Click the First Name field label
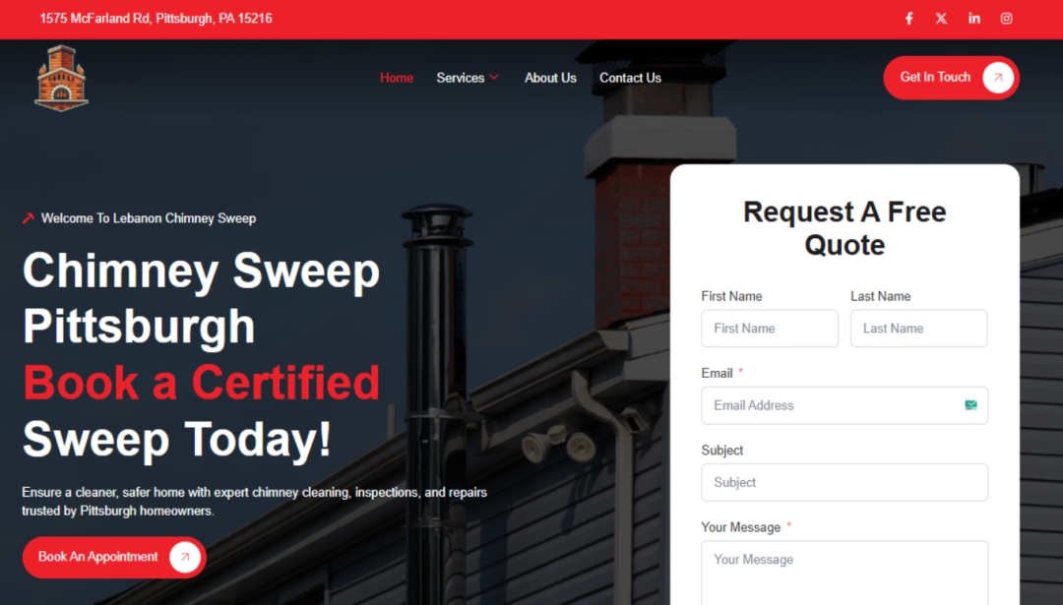The image size is (1063, 605). (x=731, y=296)
